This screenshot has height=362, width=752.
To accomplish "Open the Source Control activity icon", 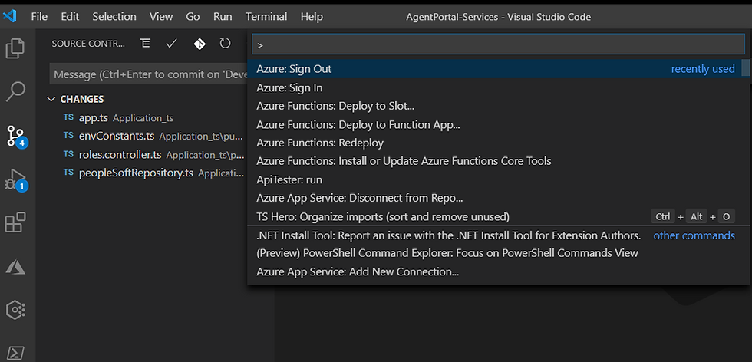I will [16, 137].
